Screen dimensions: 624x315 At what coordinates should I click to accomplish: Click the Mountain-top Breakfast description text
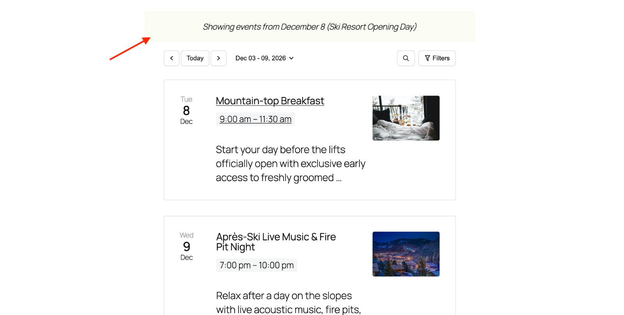tap(290, 164)
